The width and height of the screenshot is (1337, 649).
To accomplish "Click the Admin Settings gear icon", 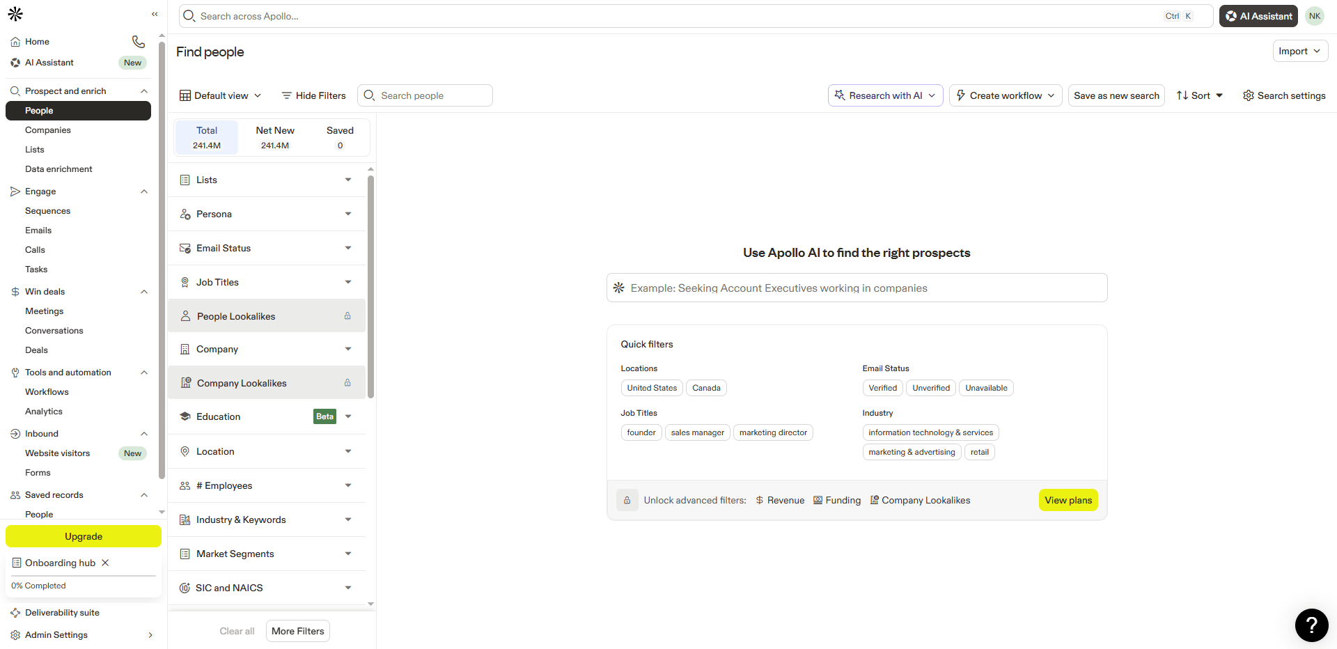I will click(15, 635).
